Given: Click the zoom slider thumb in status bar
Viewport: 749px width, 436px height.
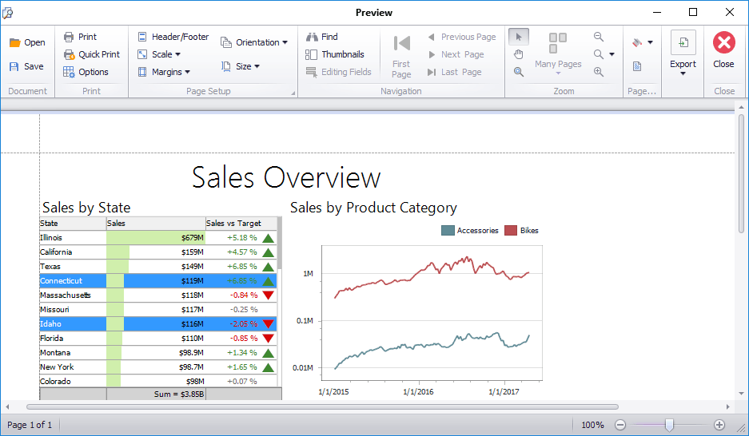Looking at the screenshot, I should [x=669, y=425].
